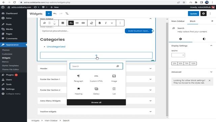Open Theme File Editor submenu link

10,69
